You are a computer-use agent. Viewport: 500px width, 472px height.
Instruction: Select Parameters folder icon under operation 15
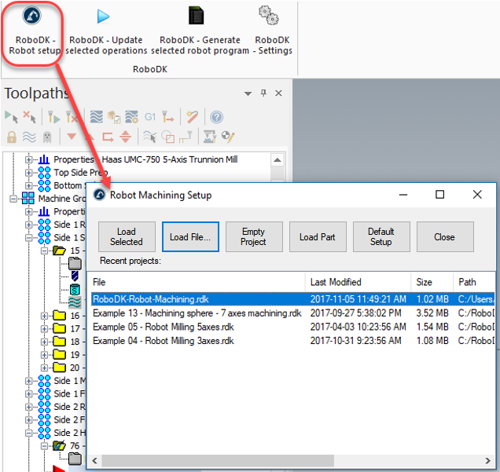75,264
